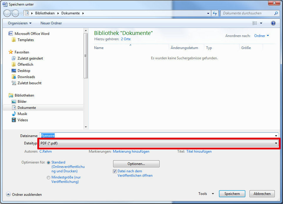The width and height of the screenshot is (283, 204).
Task: Click the change view icon
Action: pyautogui.click(x=255, y=23)
